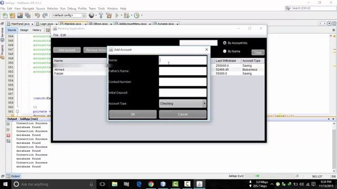Click the cancel-process icon beside the progress bar
337x189 pixels.
point(297,176)
